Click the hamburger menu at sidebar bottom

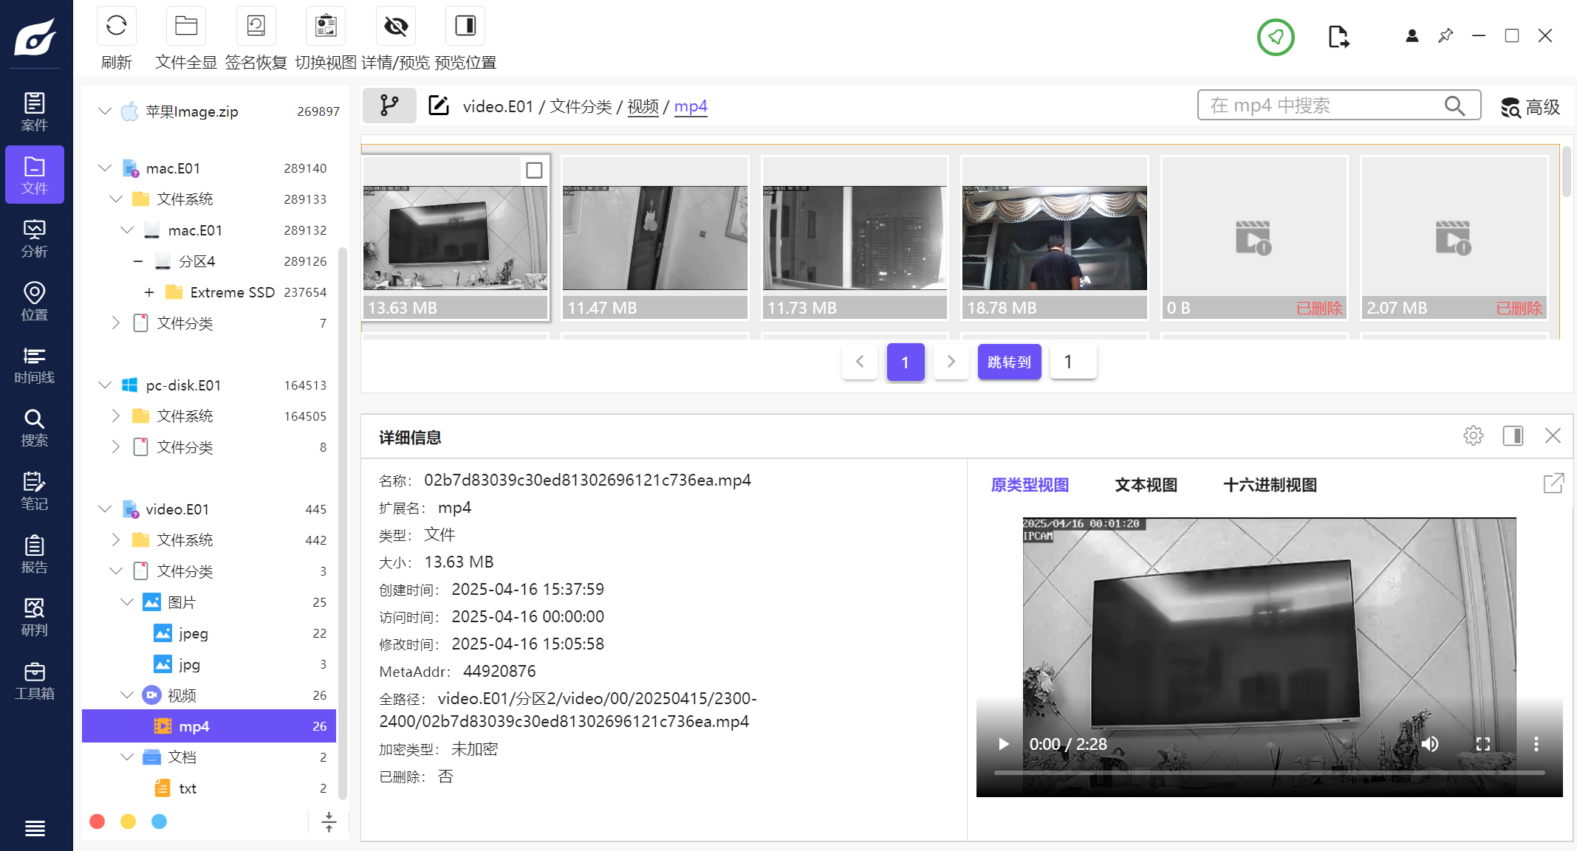coord(35,828)
